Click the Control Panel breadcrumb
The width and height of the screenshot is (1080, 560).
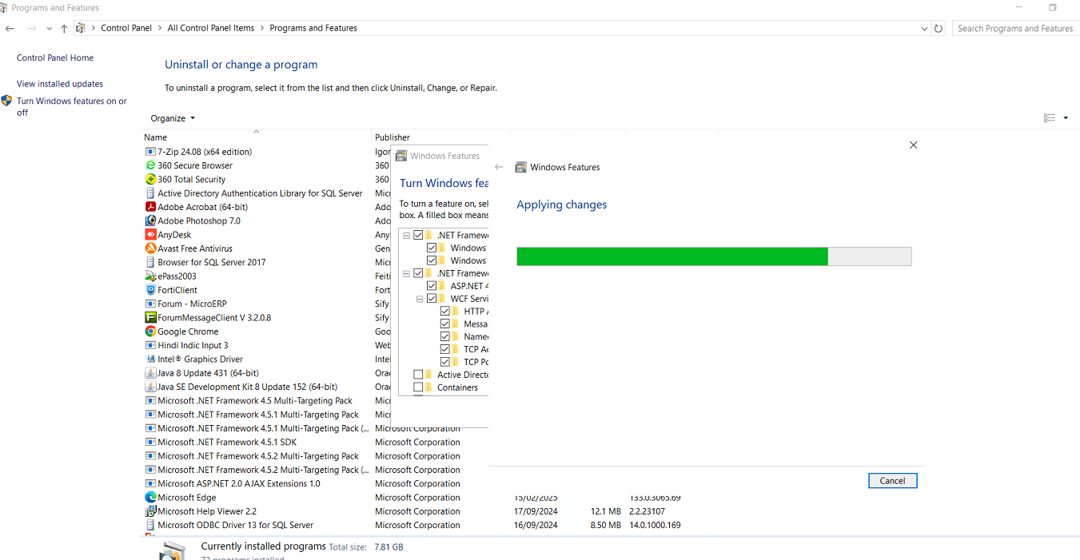click(126, 28)
